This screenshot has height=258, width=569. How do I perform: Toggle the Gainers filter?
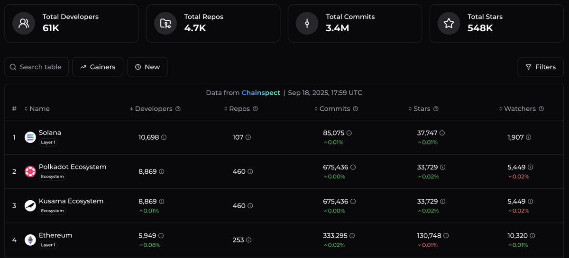pos(98,67)
